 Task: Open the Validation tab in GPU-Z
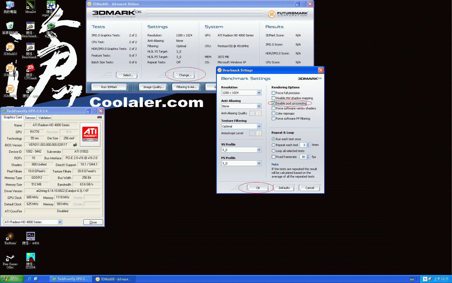[44, 118]
